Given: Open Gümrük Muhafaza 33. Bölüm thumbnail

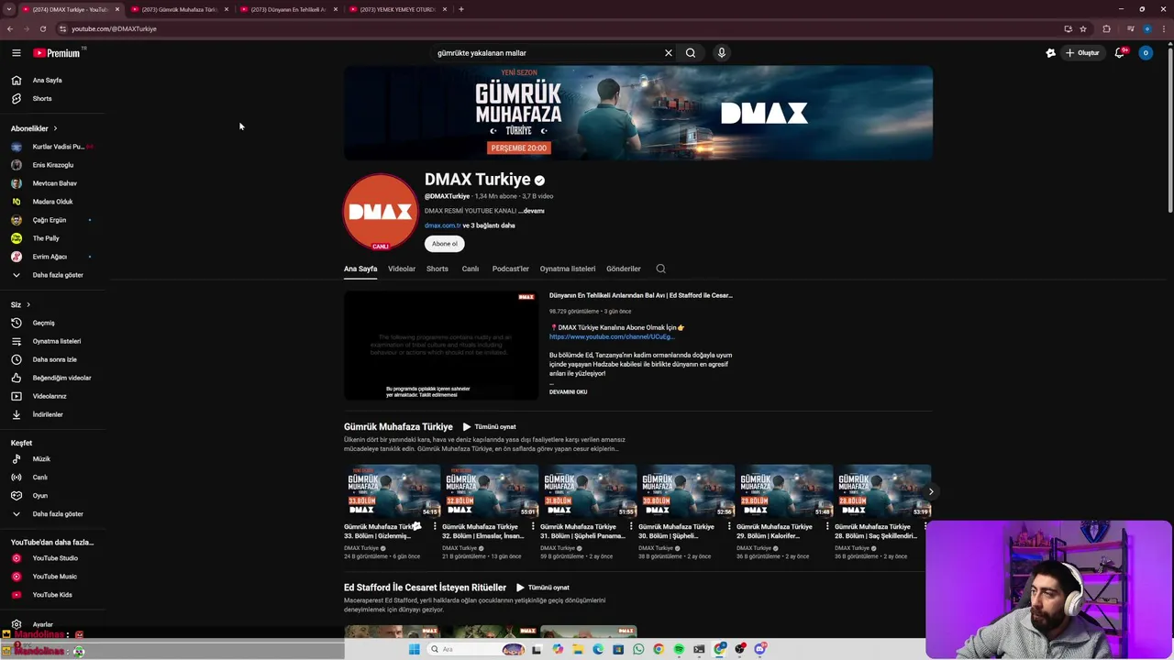Looking at the screenshot, I should (393, 491).
